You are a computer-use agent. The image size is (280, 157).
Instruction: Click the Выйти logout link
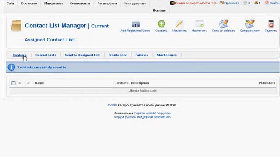point(274,3)
